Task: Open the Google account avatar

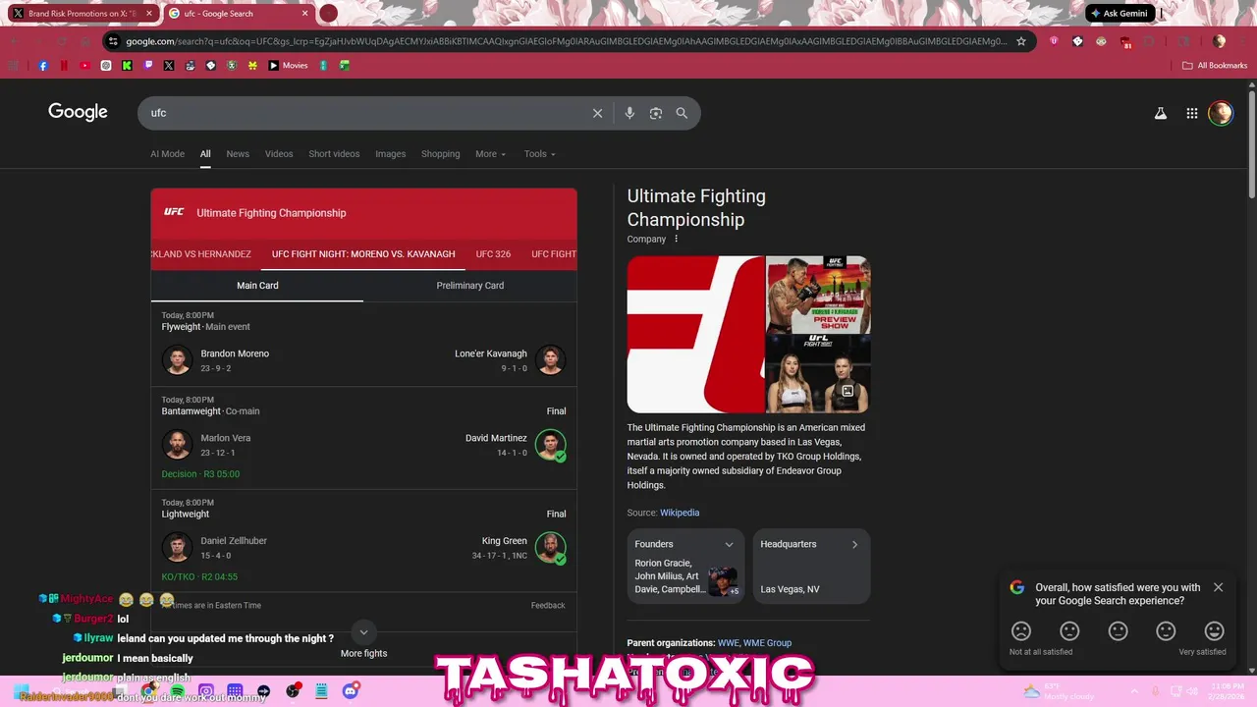Action: 1221,113
